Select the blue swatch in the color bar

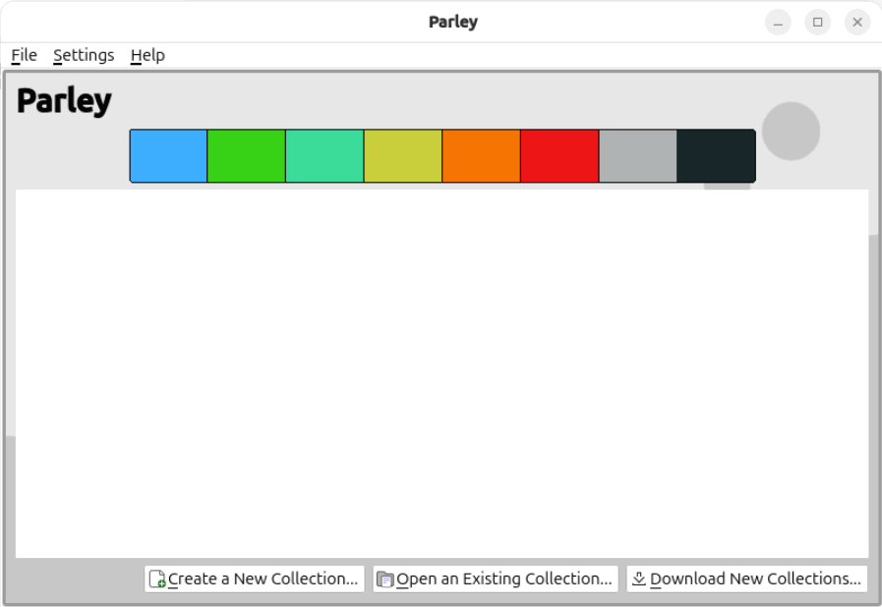[x=169, y=156]
